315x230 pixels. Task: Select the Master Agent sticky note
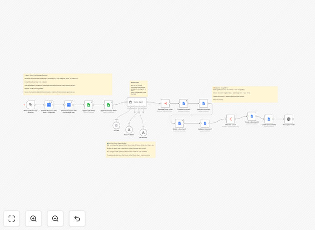pos(139,88)
